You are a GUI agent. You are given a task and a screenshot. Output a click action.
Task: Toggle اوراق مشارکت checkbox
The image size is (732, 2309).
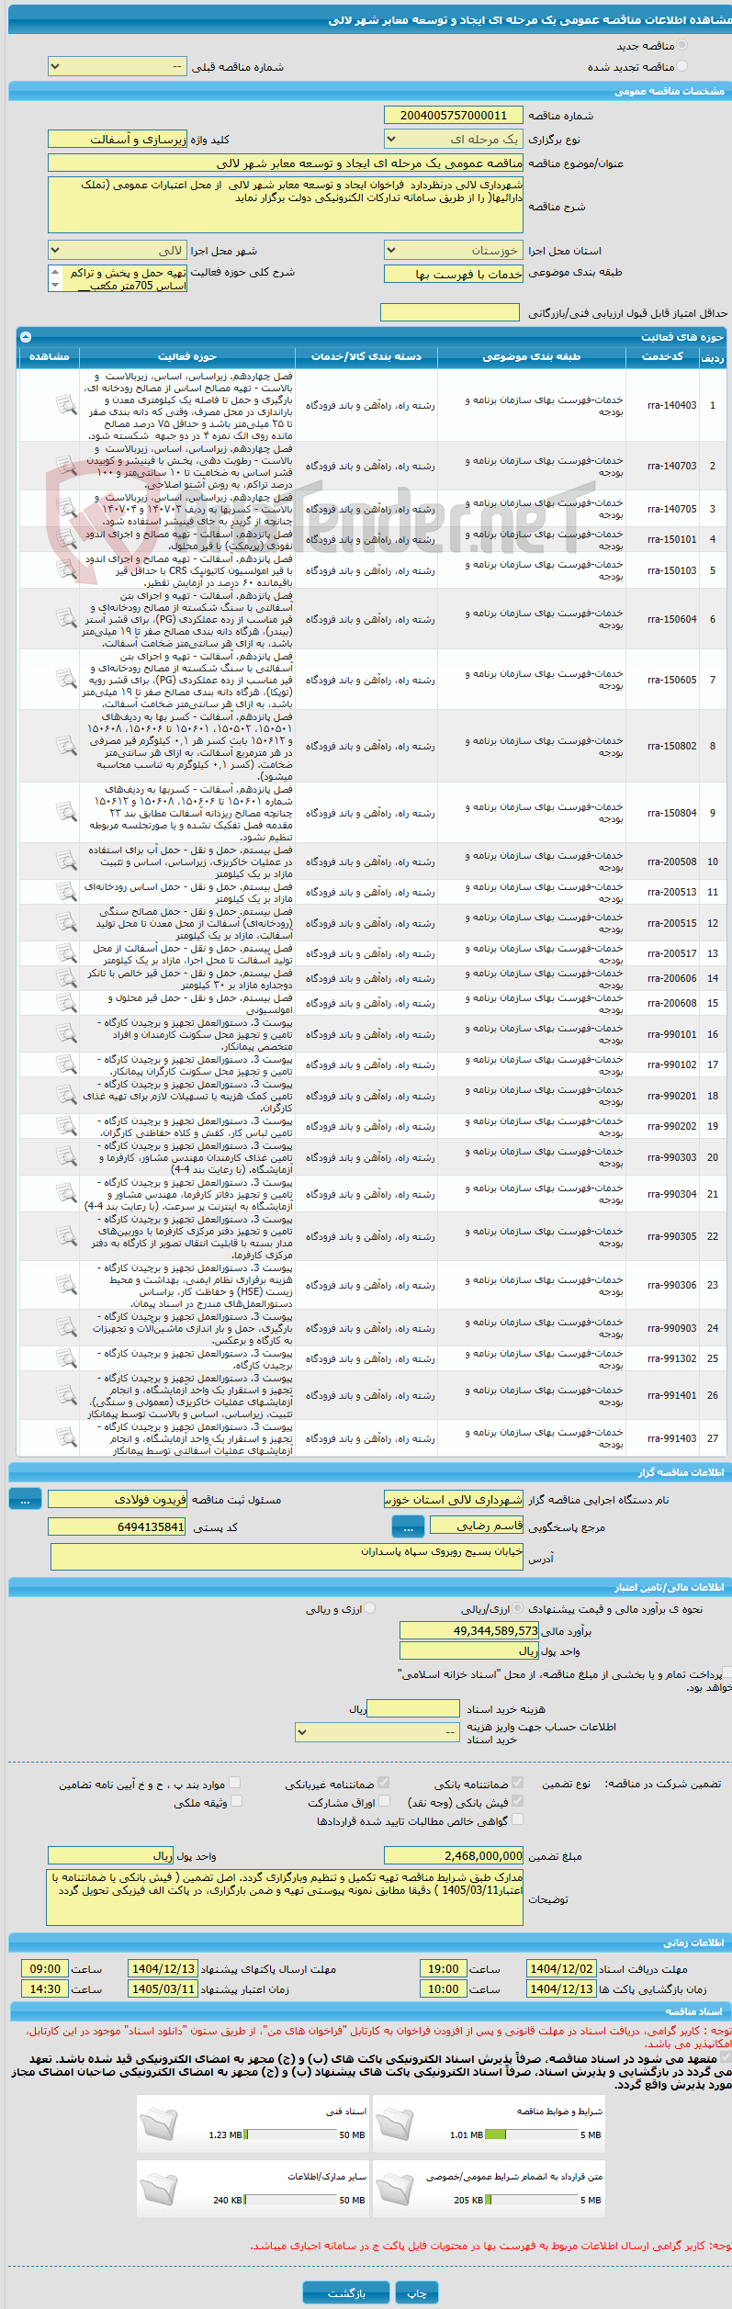pos(384,1801)
